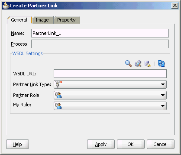The width and height of the screenshot is (181, 155).
Task: Expand the Partner Role dropdown arrow
Action: pos(163,95)
